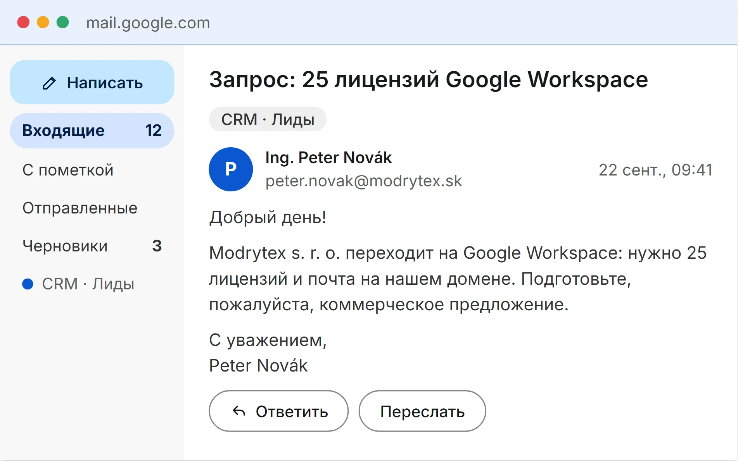Viewport: 738px width, 461px height.
Task: Open the Входящие inbox folder
Action: [x=92, y=131]
